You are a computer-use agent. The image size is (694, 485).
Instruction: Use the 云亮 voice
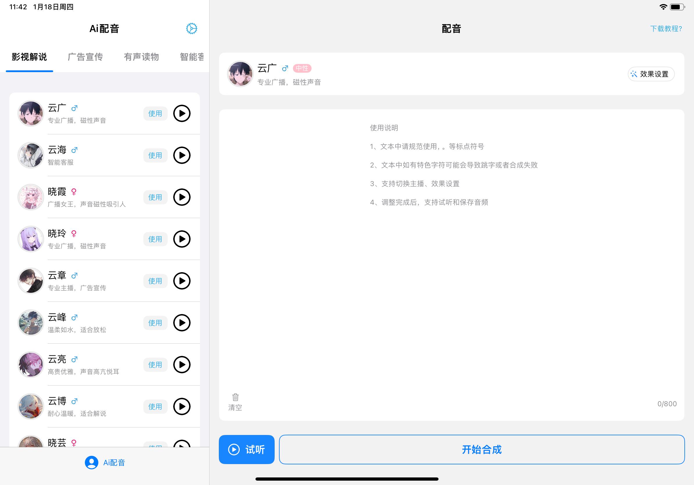coord(155,365)
